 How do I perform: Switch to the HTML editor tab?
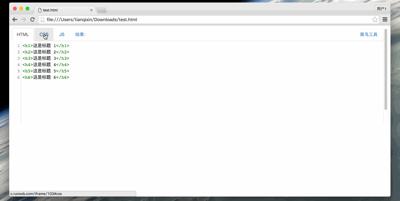click(x=23, y=34)
